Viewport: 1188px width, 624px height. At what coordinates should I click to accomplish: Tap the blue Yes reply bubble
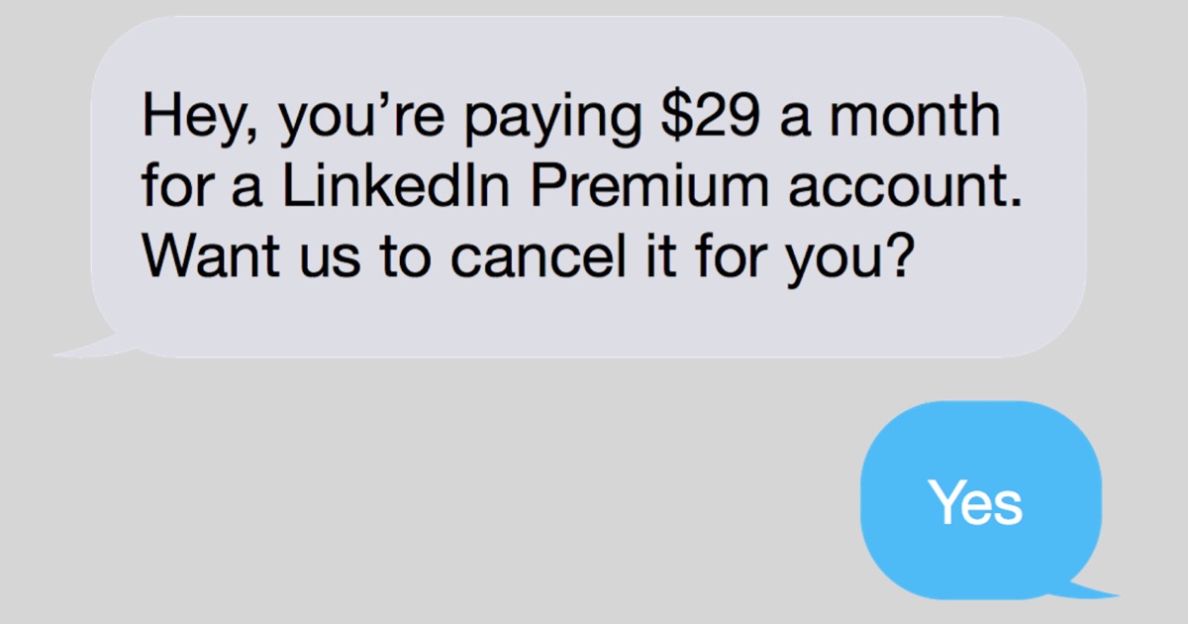981,499
